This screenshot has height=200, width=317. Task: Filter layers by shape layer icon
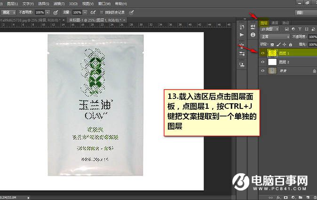click(307, 29)
